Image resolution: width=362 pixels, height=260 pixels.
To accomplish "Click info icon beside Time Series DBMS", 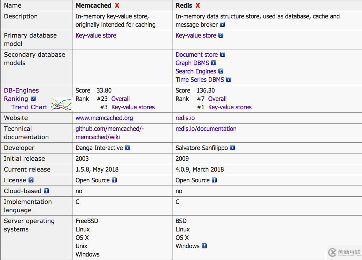I will 229,80.
